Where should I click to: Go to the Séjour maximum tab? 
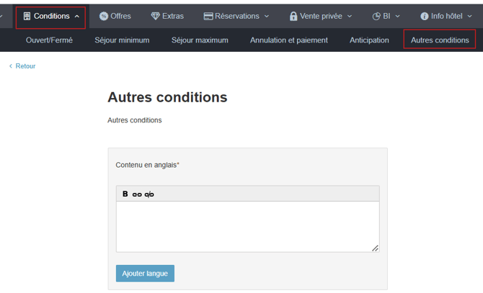(x=200, y=40)
